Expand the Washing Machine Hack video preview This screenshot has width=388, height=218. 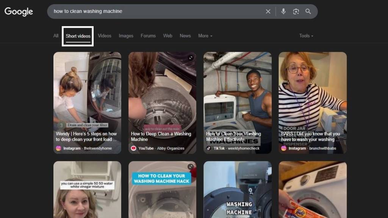(x=191, y=167)
